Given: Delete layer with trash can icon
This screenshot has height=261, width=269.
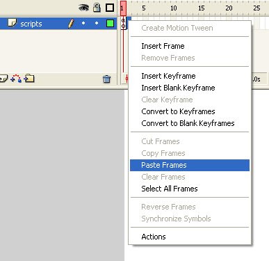Looking at the screenshot, I should 106,79.
